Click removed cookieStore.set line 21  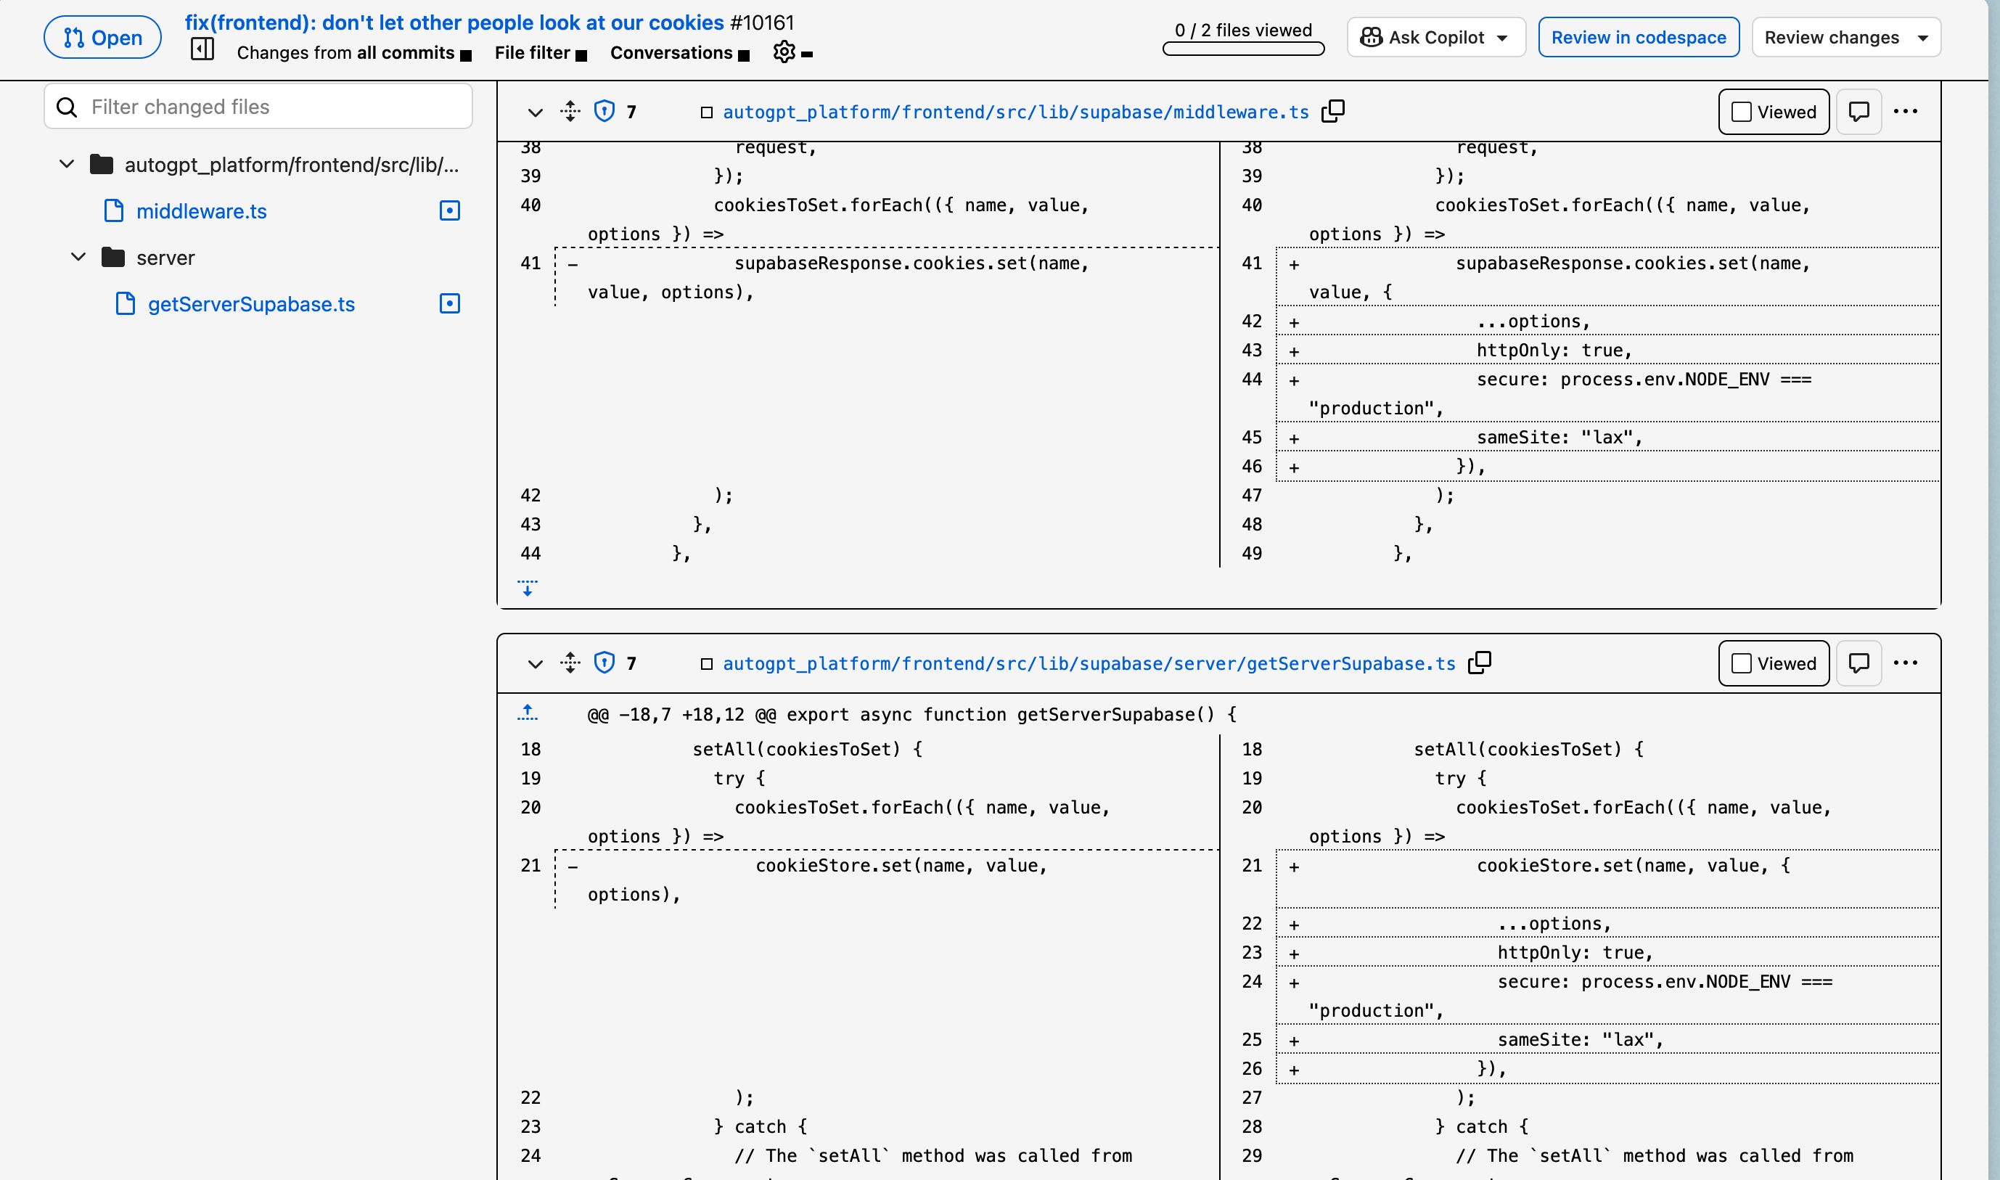click(886, 880)
